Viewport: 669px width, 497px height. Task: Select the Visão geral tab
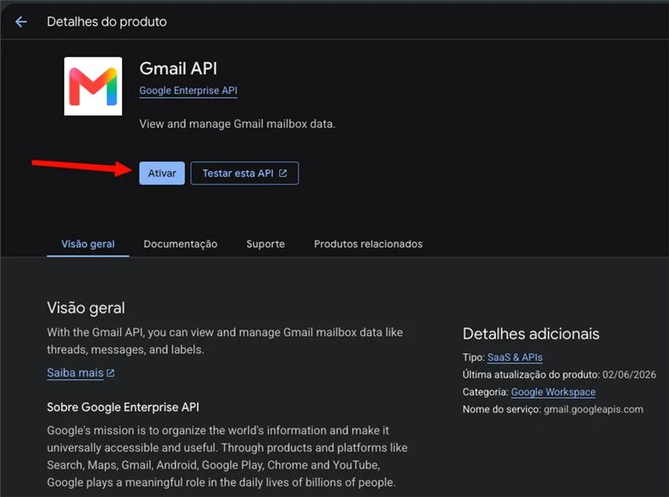coord(88,244)
